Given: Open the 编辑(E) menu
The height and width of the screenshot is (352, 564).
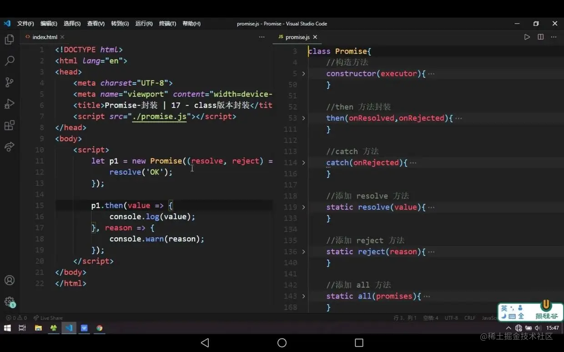Looking at the screenshot, I should [x=49, y=24].
